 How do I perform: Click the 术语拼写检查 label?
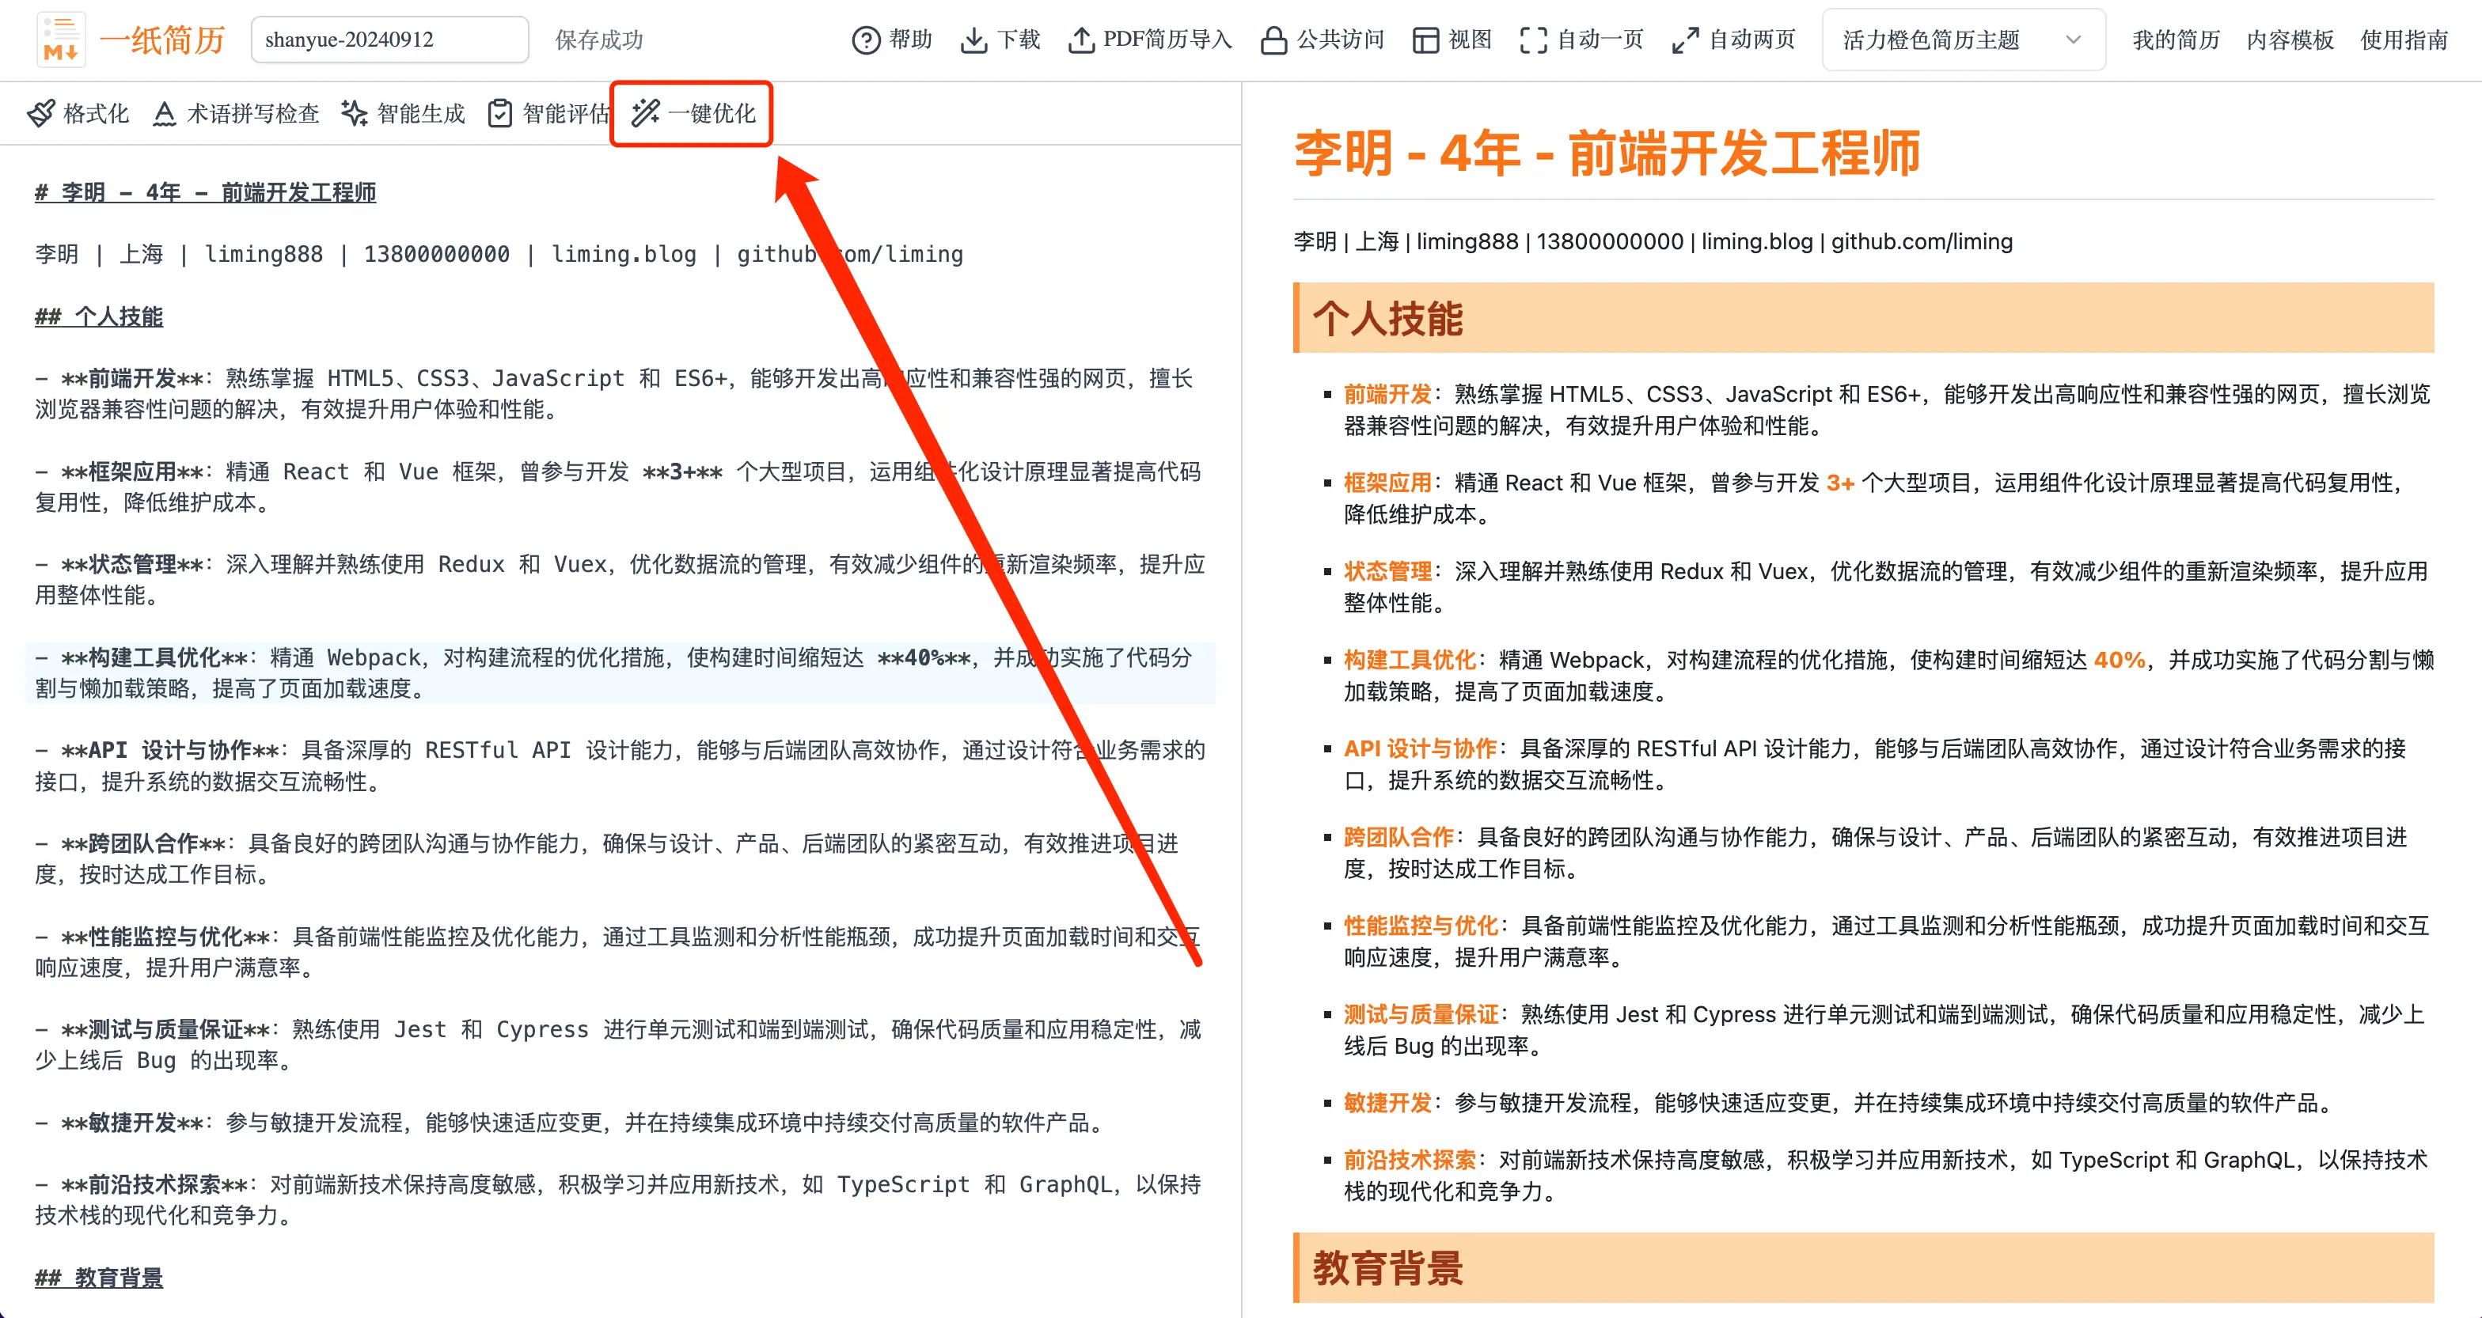pyautogui.click(x=252, y=114)
